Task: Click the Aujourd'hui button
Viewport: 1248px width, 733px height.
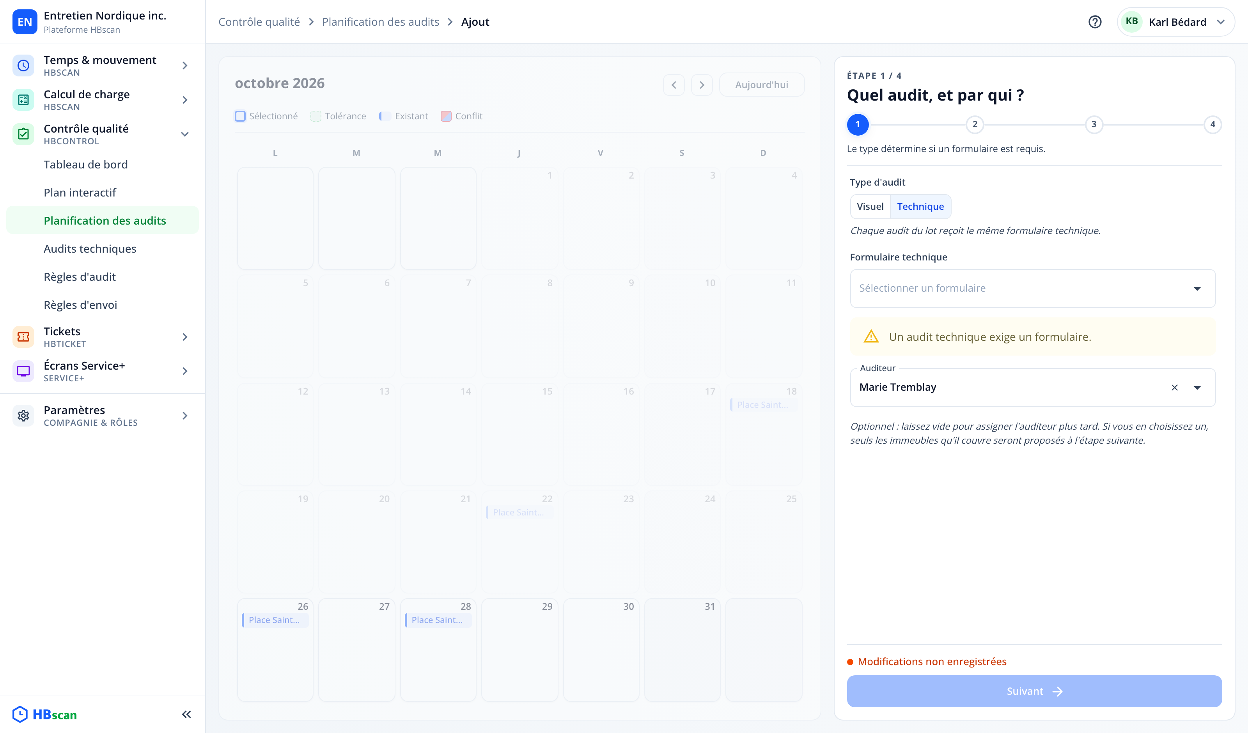Action: click(x=761, y=85)
